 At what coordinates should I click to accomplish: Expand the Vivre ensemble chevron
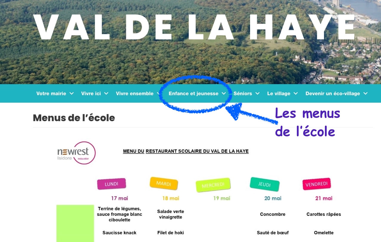pyautogui.click(x=159, y=93)
